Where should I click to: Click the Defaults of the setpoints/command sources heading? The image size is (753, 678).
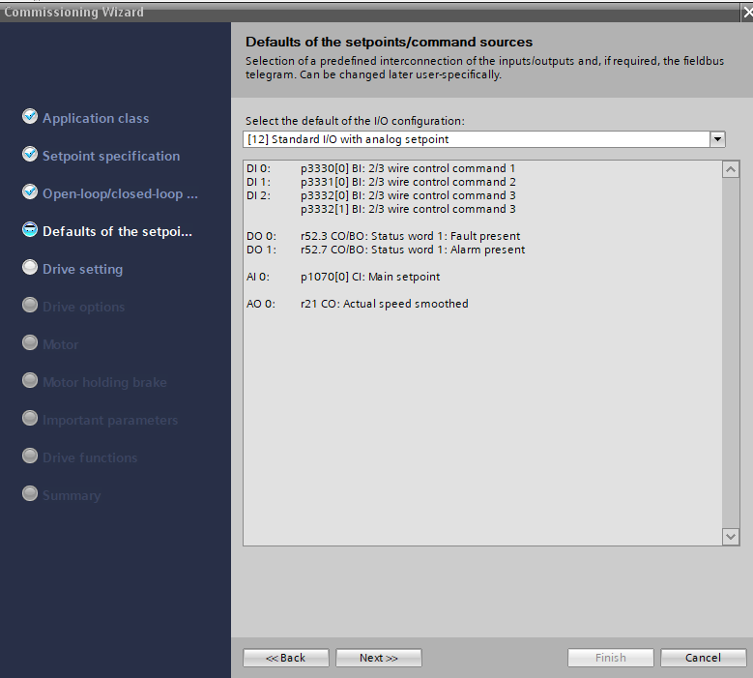click(x=389, y=42)
